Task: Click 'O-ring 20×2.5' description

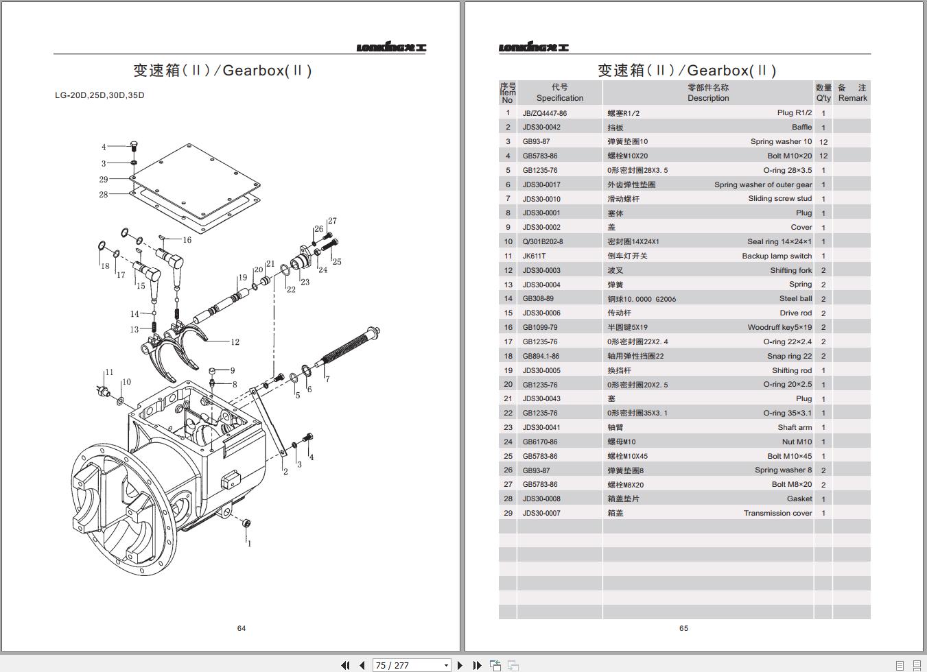Action: click(x=788, y=384)
